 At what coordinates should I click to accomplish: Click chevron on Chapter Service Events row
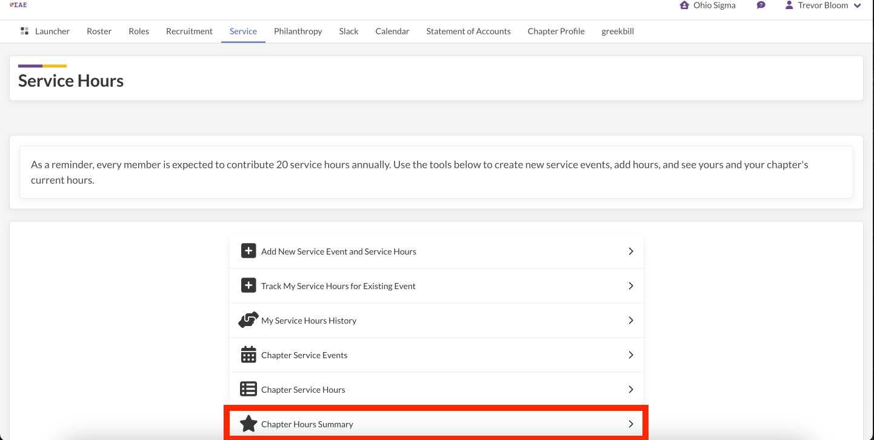click(x=630, y=355)
